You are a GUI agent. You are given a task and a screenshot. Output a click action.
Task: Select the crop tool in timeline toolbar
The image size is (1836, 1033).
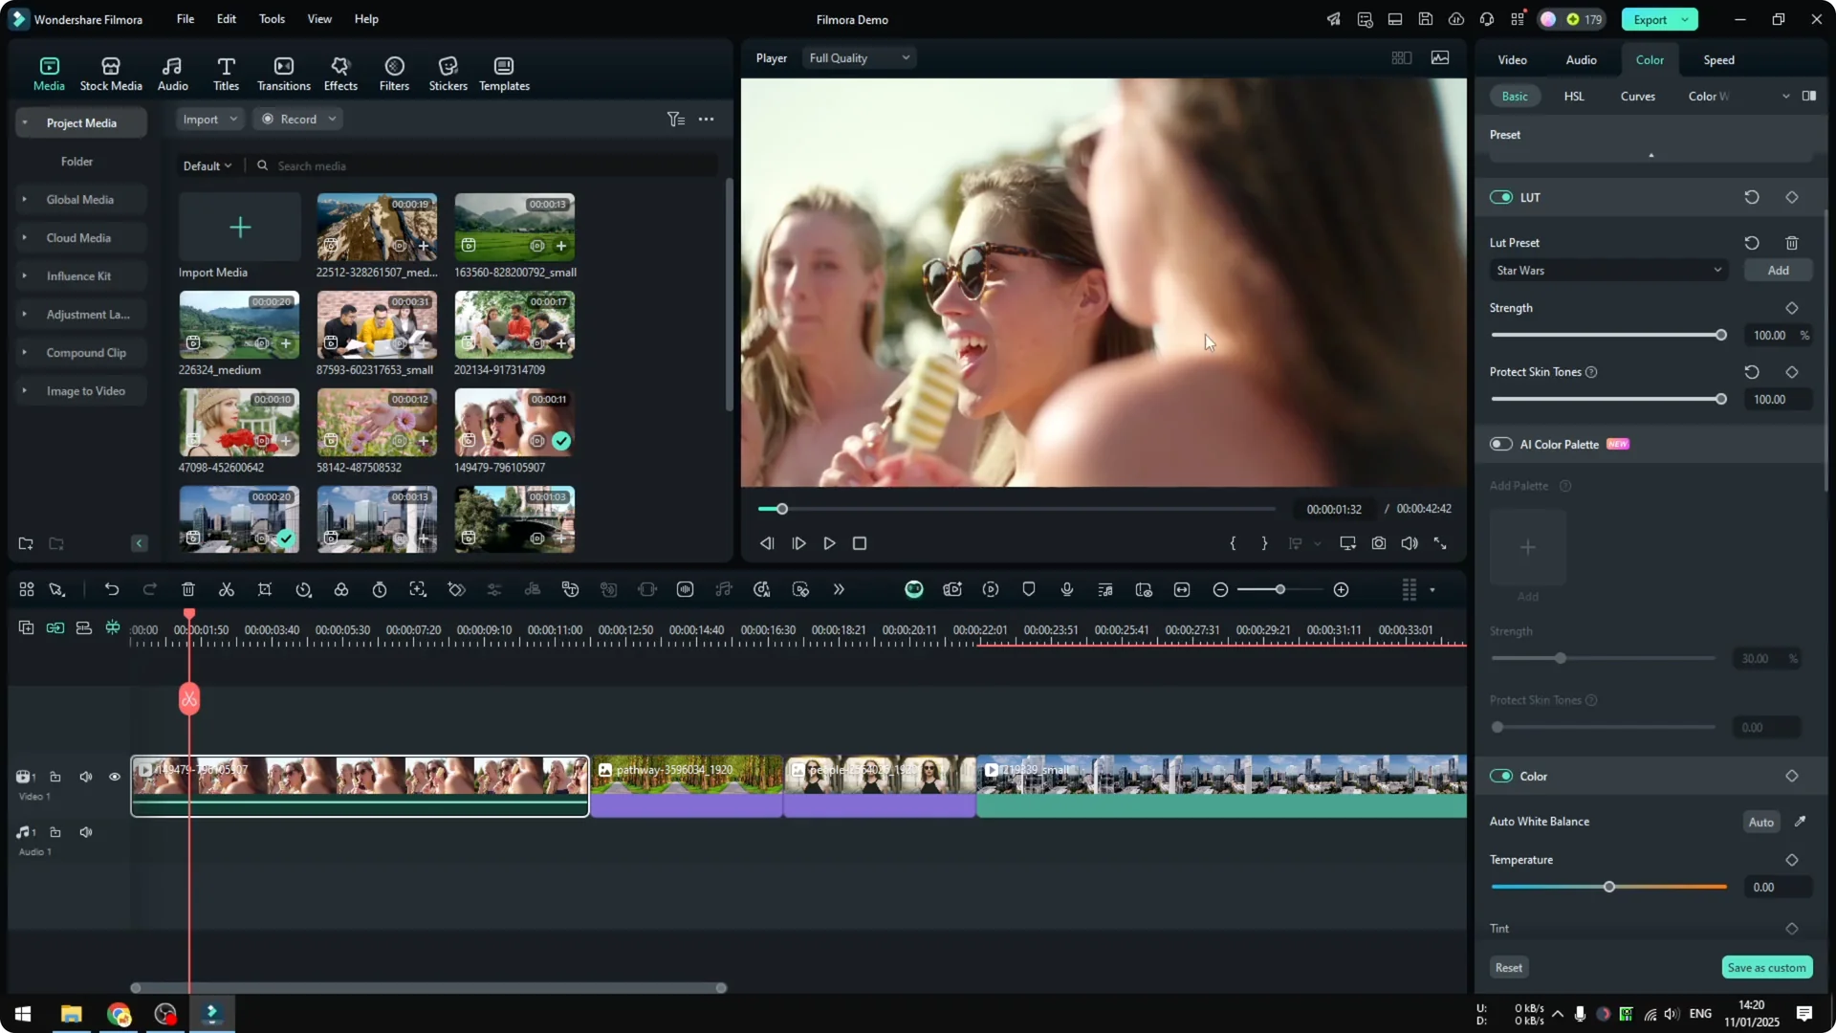[x=265, y=590]
